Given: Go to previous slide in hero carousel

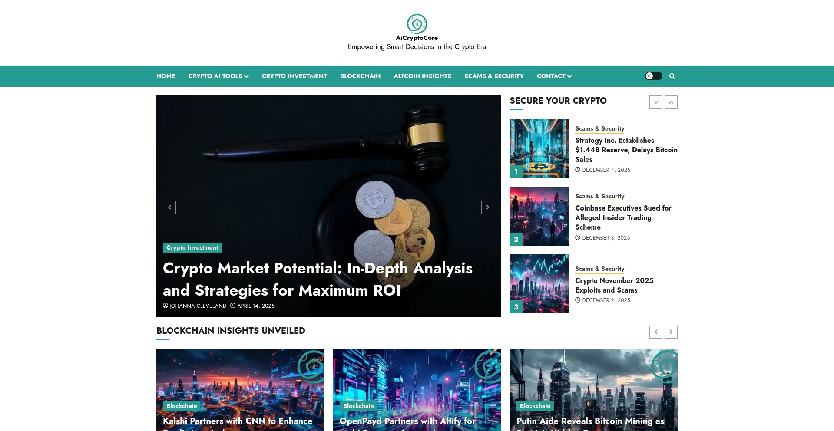Looking at the screenshot, I should (169, 207).
